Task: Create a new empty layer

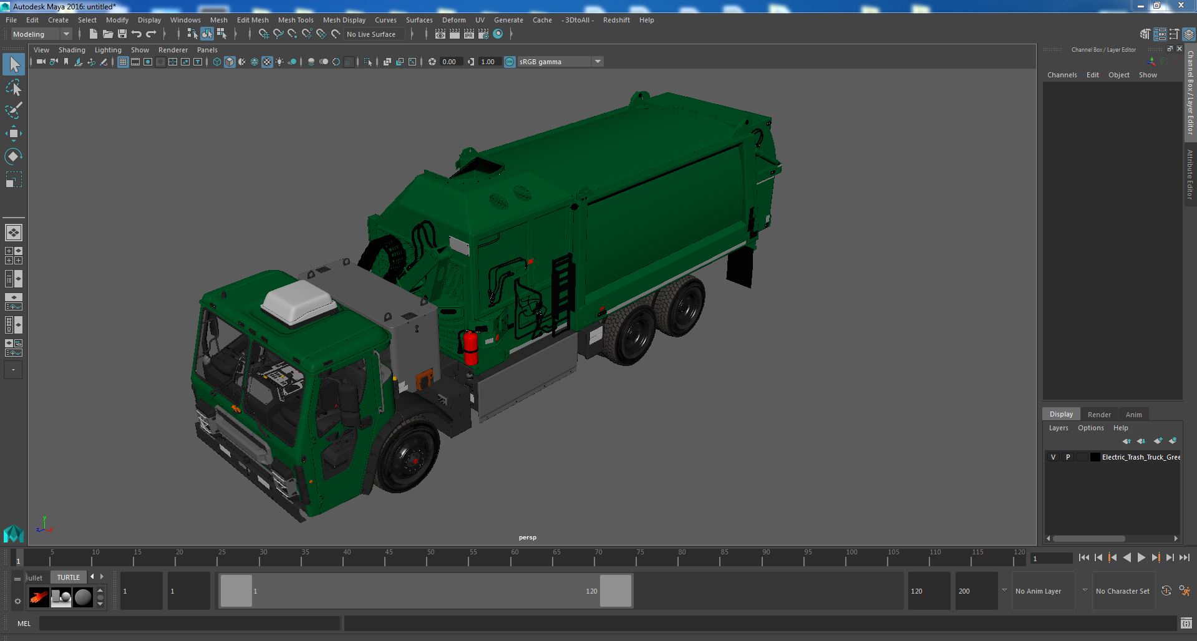Action: (x=1158, y=441)
